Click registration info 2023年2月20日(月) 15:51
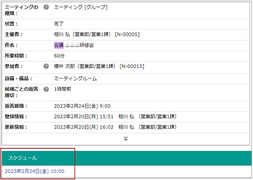This screenshot has height=180, width=253. [x=83, y=117]
